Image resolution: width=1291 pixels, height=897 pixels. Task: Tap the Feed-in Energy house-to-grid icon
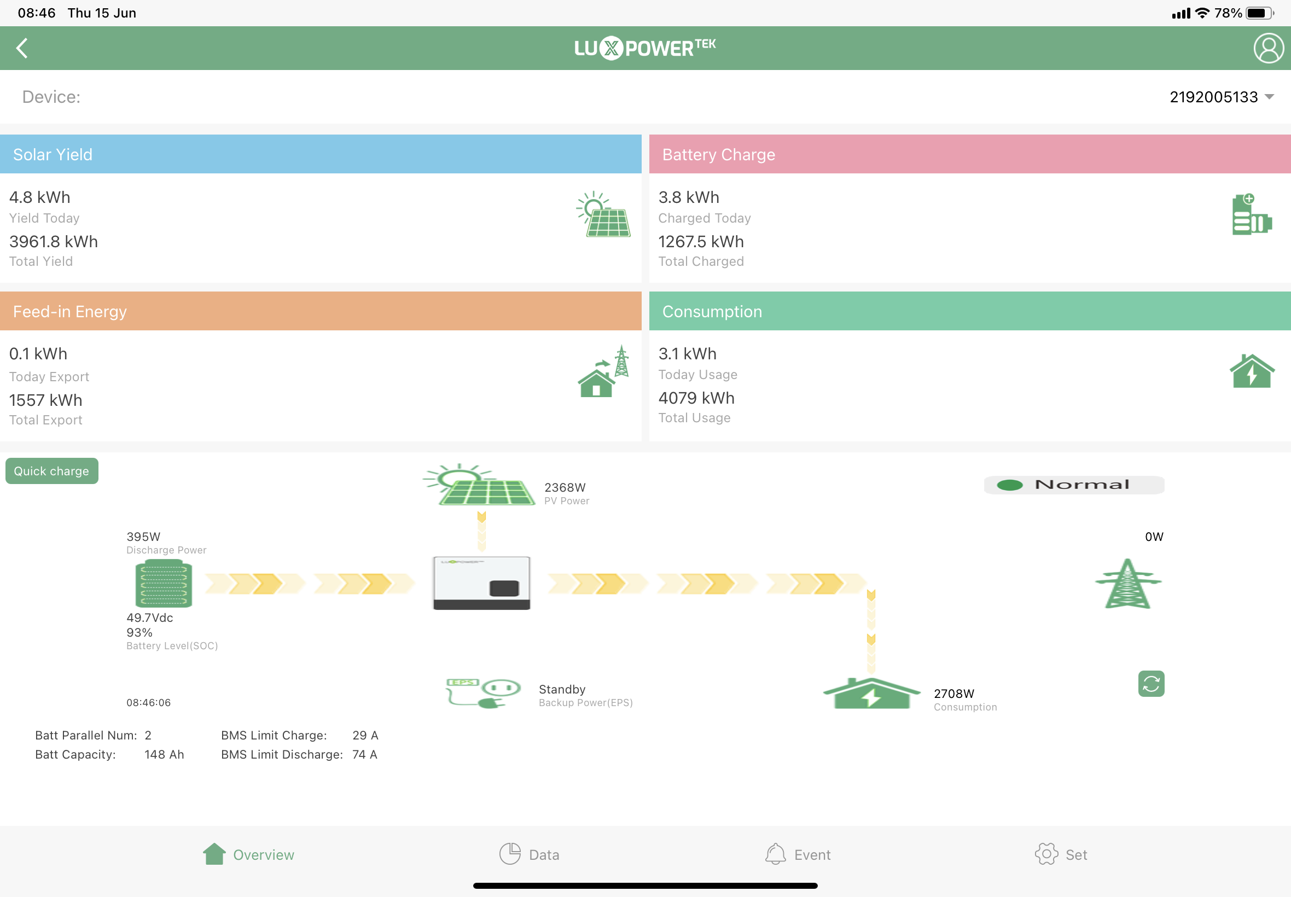pyautogui.click(x=603, y=371)
